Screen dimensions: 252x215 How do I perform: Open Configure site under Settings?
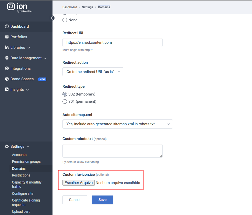pyautogui.click(x=23, y=194)
